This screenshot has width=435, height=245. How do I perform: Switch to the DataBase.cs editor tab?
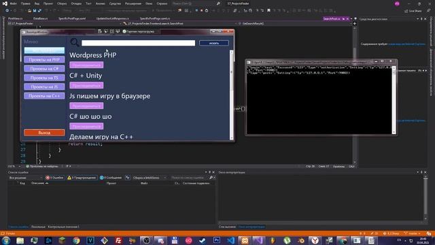point(41,18)
